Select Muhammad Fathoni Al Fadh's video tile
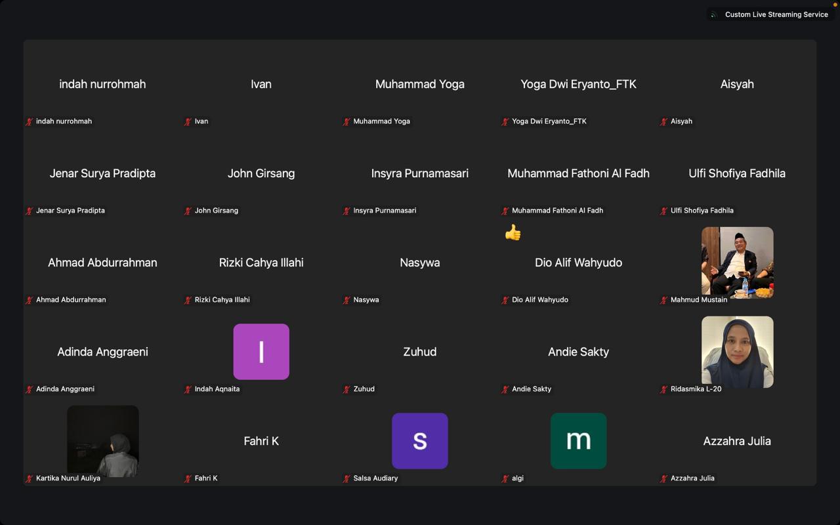Image resolution: width=840 pixels, height=525 pixels. pos(578,173)
